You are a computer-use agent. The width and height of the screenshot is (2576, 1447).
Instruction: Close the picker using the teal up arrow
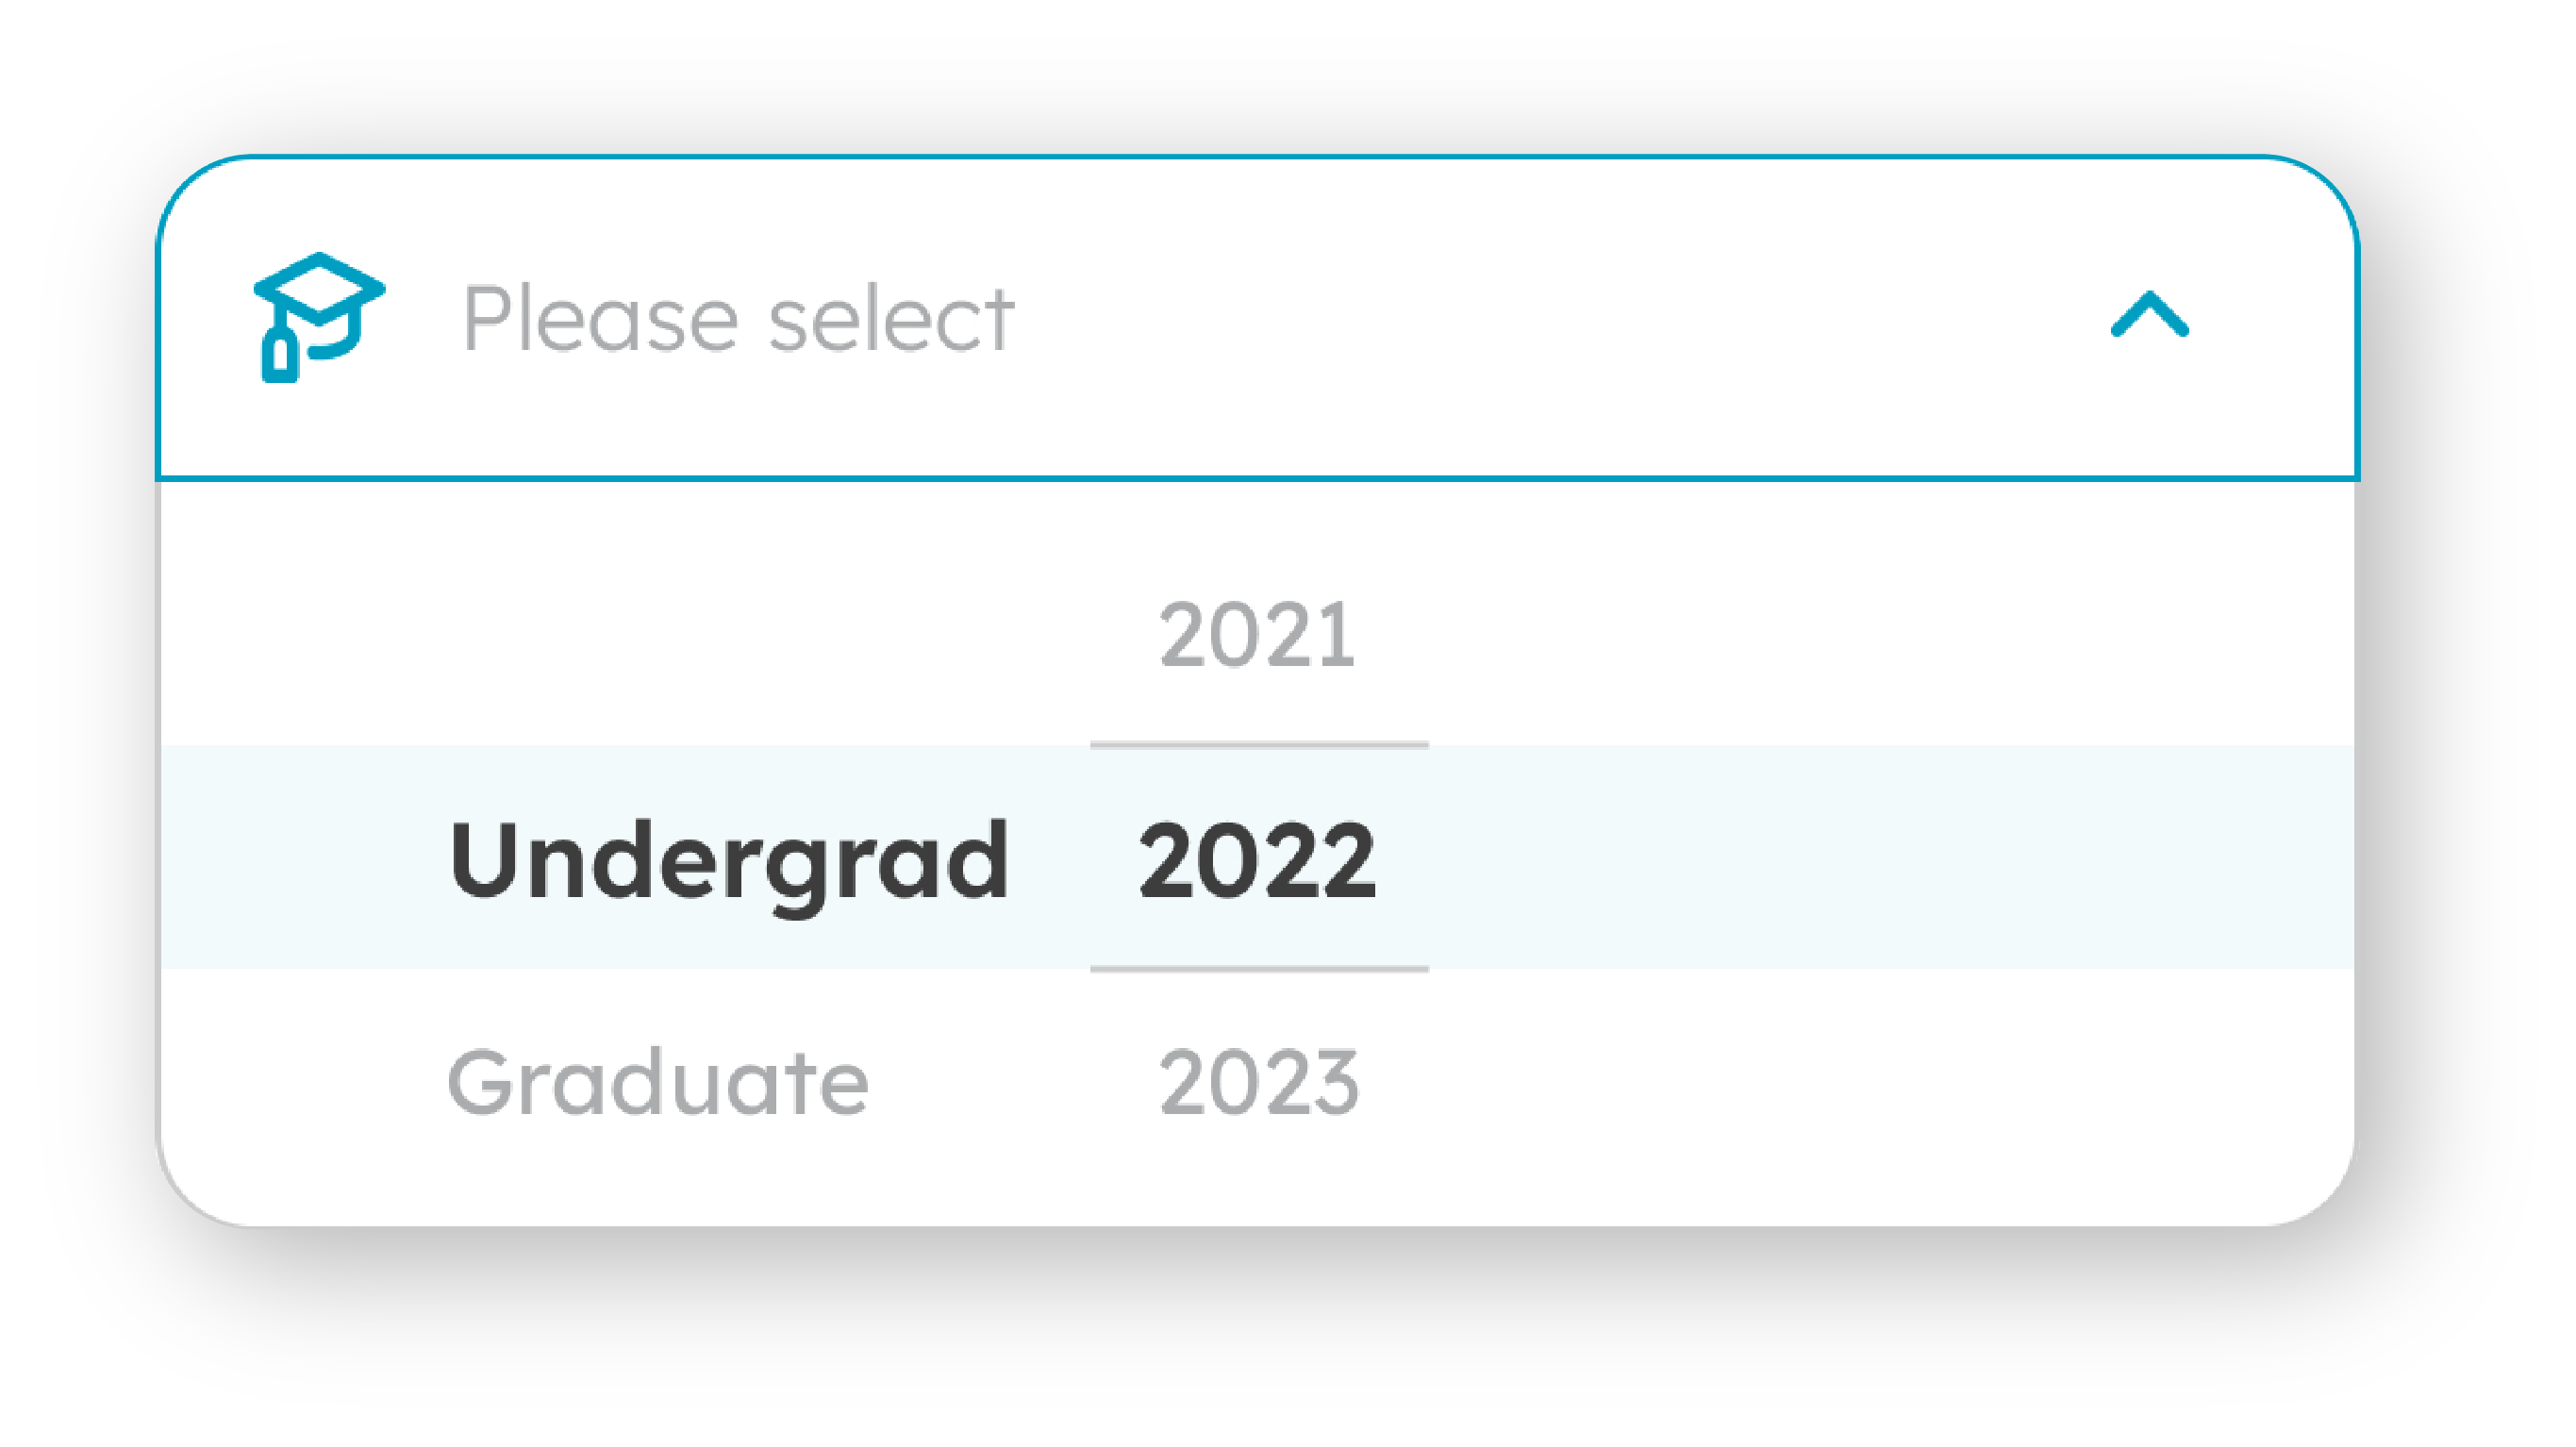click(2149, 315)
